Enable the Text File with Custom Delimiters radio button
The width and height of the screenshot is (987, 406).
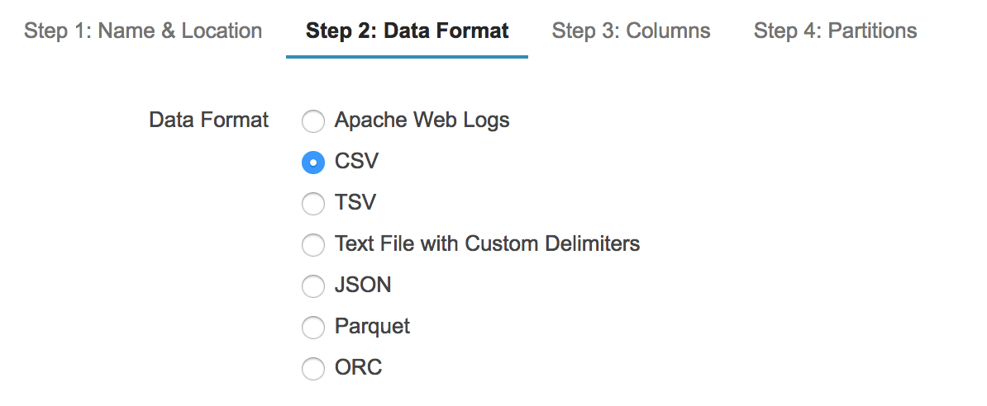click(313, 245)
